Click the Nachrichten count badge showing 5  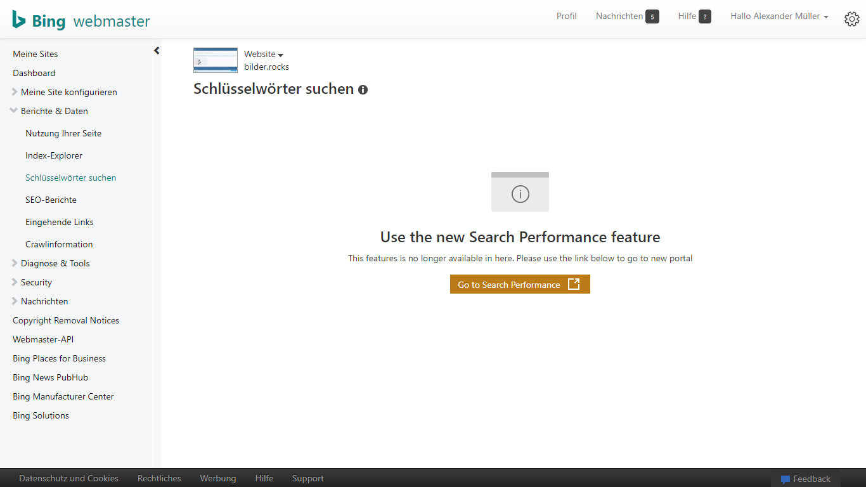tap(652, 16)
